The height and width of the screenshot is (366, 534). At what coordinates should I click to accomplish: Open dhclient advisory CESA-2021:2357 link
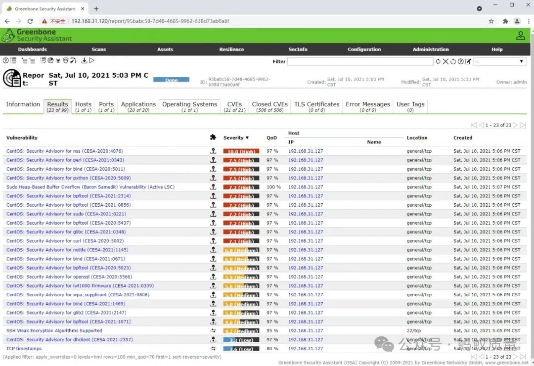(70, 340)
